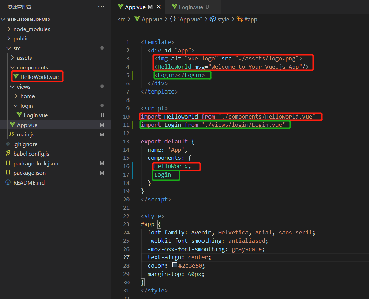Viewport: 369px width, 299px height.
Task: Click the Babel icon beside babel.config.js
Action: point(8,153)
